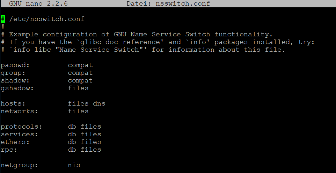Click the GNU nano 2.2.6 version label
Viewport: 336px width, 173px height.
[x=38, y=3]
